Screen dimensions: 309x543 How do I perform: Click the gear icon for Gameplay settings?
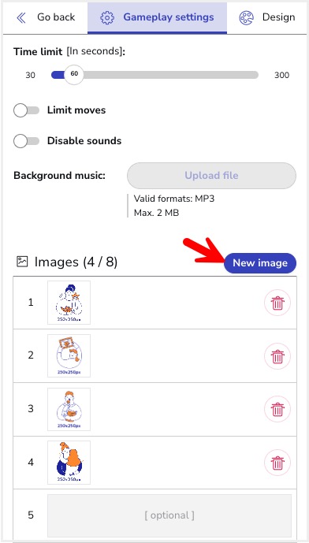click(107, 17)
